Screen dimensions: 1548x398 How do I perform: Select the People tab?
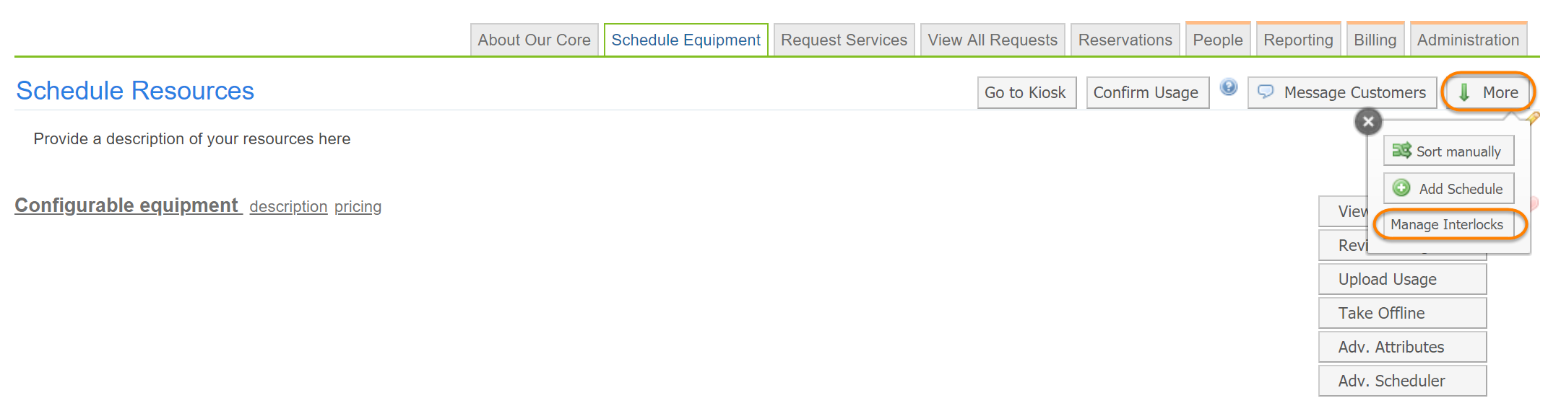tap(1217, 40)
